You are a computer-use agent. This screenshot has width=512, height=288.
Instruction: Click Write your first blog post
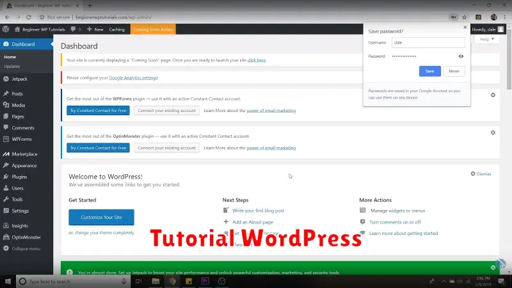click(x=258, y=211)
